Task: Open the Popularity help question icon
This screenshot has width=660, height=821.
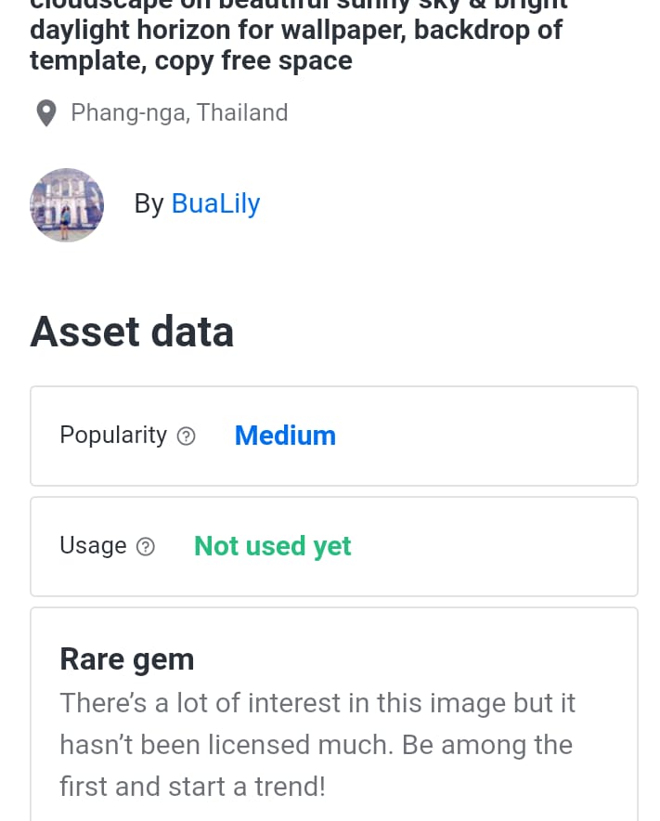Action: [186, 436]
